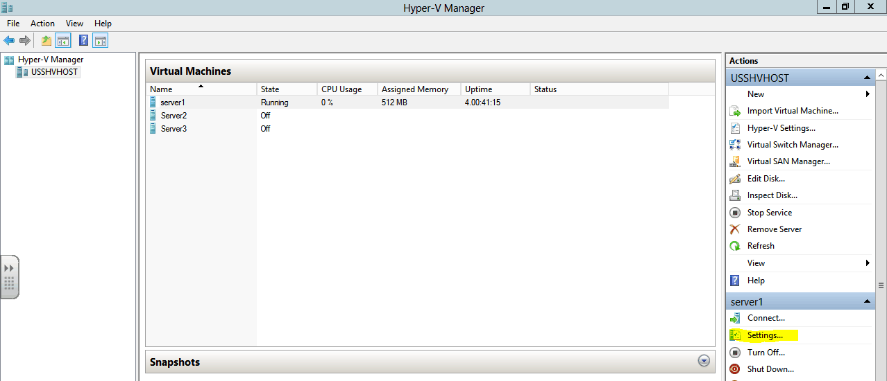Sort by the CPU Usage column header
The height and width of the screenshot is (381, 887).
(x=347, y=89)
